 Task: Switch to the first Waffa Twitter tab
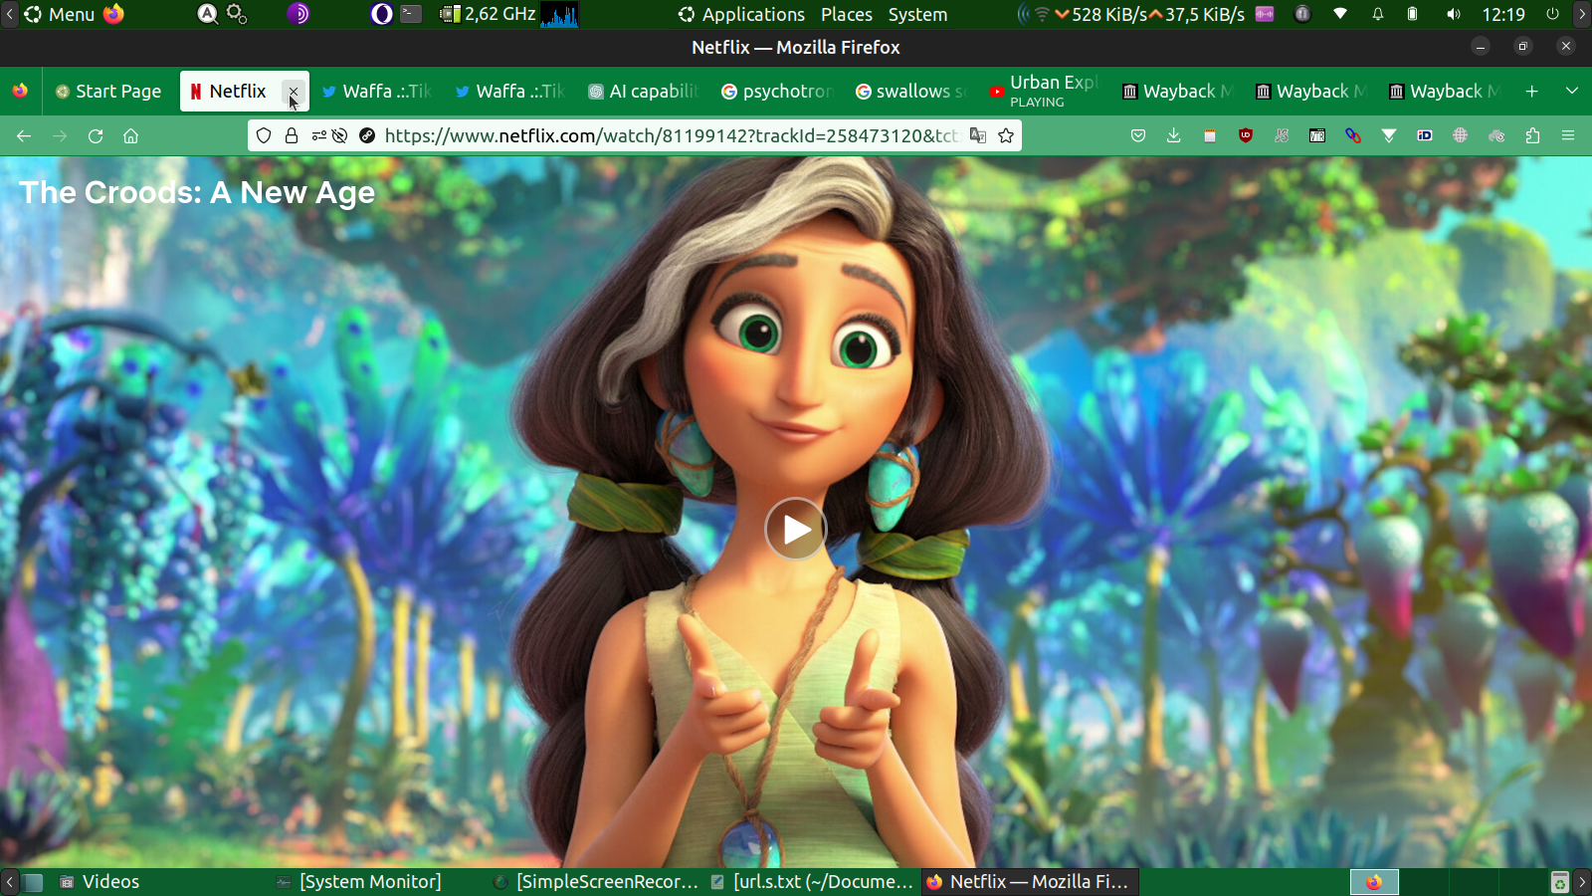point(377,91)
